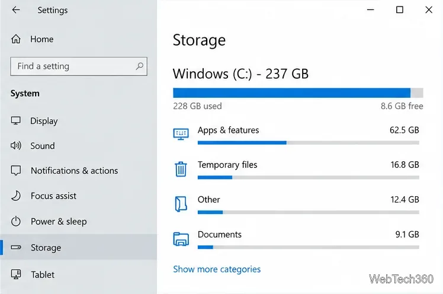Click the 228 GB used label
The height and width of the screenshot is (294, 443).
[197, 106]
